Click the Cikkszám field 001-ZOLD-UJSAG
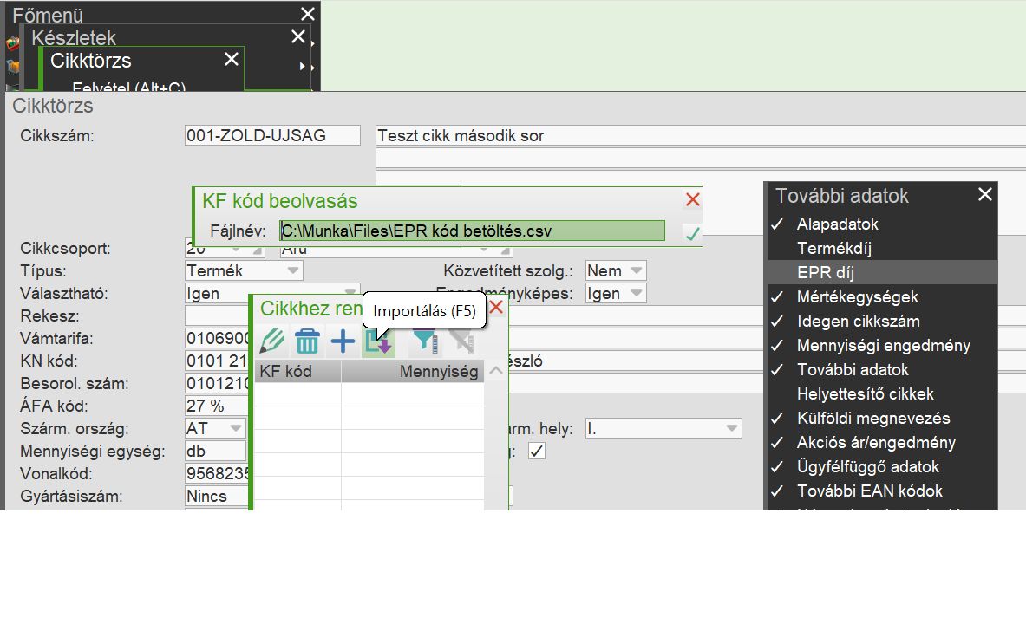 pos(272,135)
